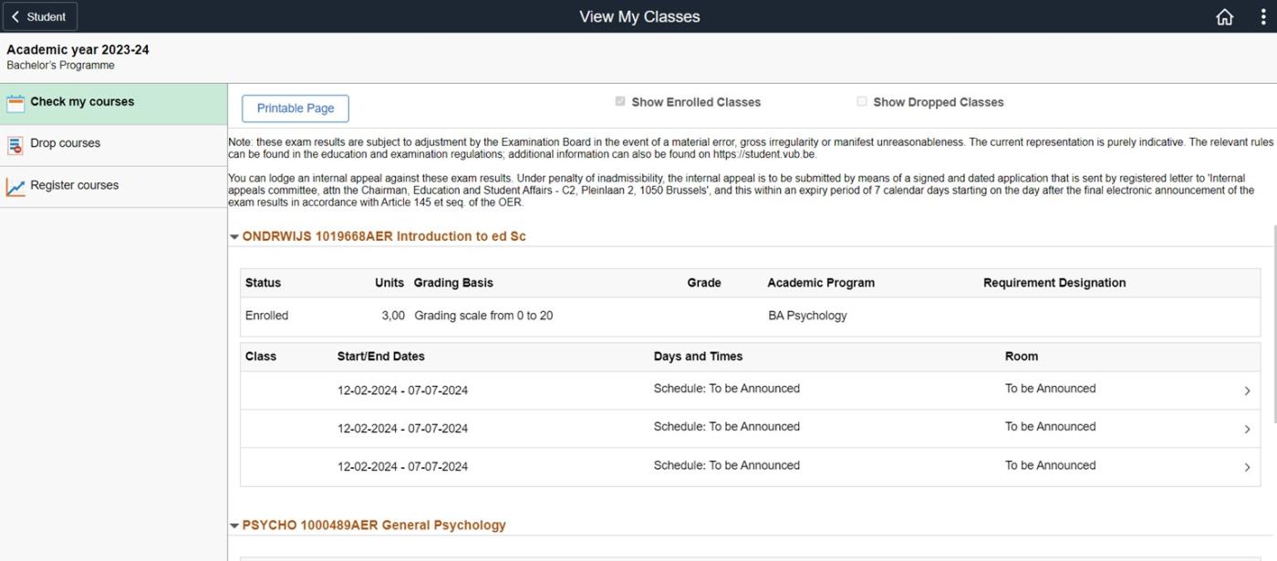Screen dimensions: 1277x561
Task: Expand the third class row using its chevron
Action: (1249, 465)
